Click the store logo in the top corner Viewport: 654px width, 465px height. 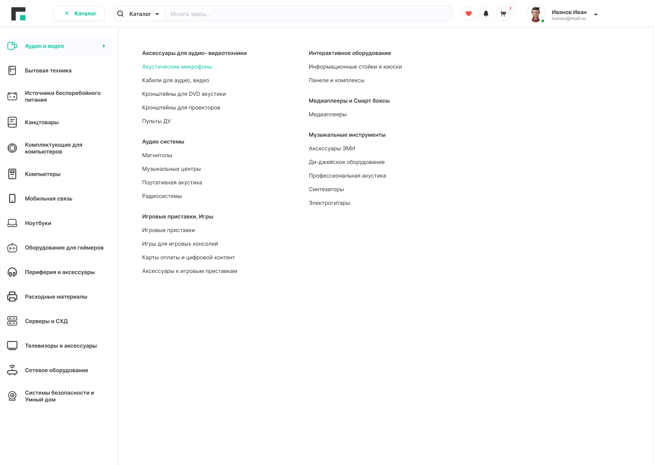point(18,13)
